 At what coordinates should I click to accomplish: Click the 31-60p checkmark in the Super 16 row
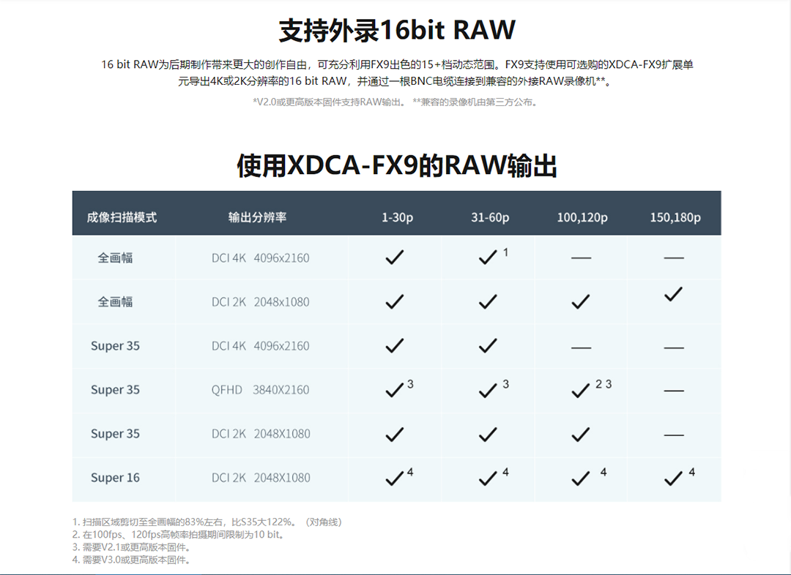tap(488, 478)
